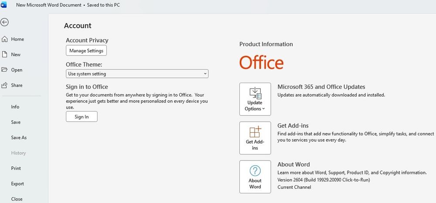
Task: Click the Word logo in title bar
Action: [x=4, y=5]
